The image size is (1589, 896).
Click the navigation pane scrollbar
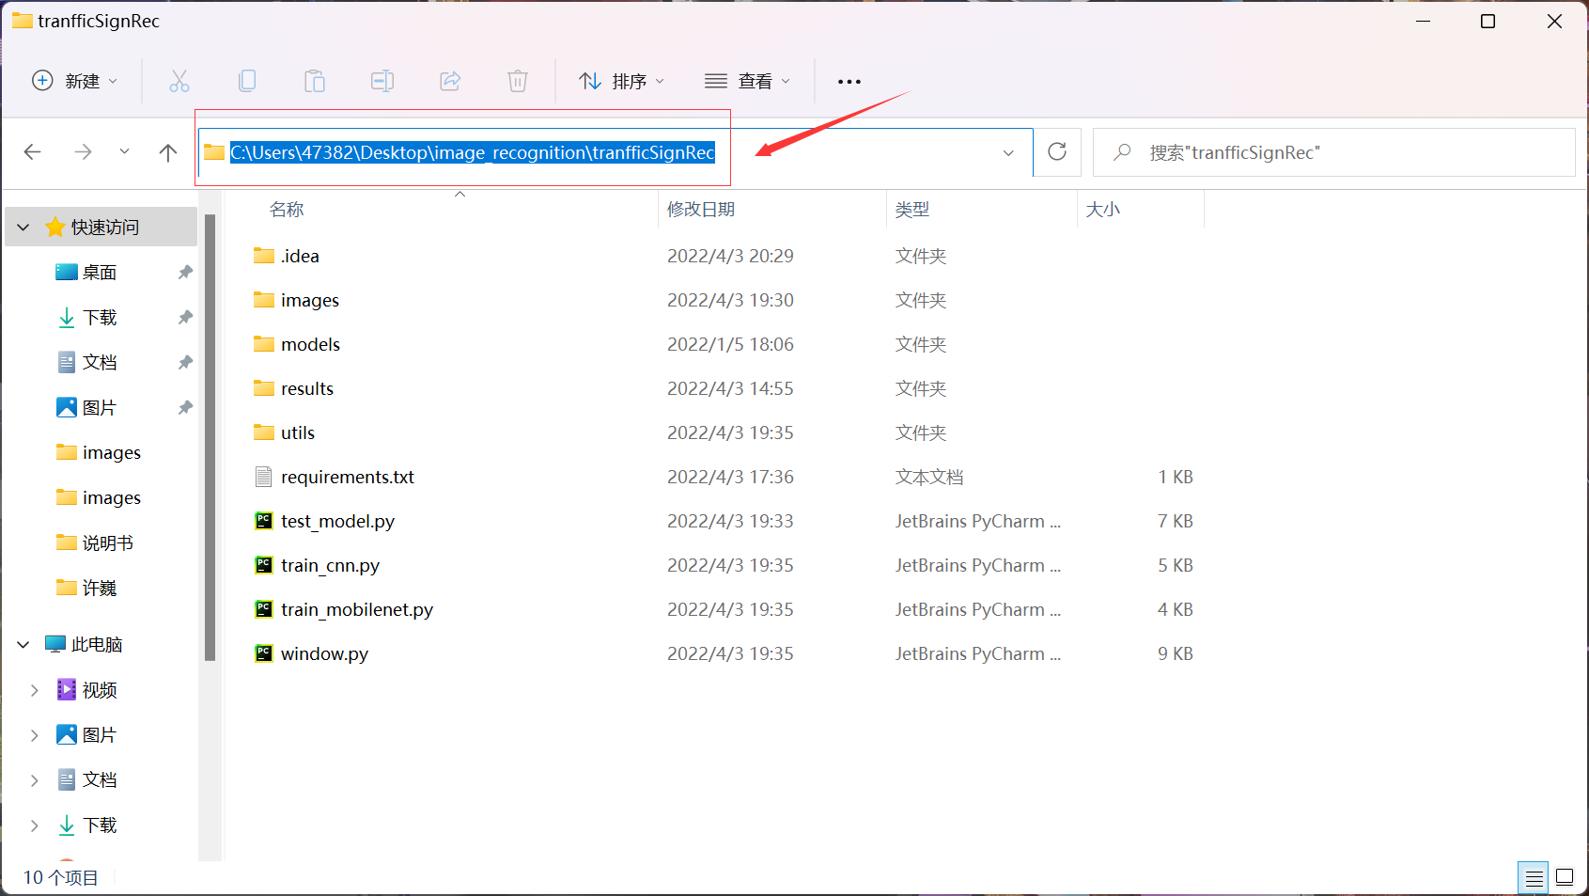[x=210, y=437]
